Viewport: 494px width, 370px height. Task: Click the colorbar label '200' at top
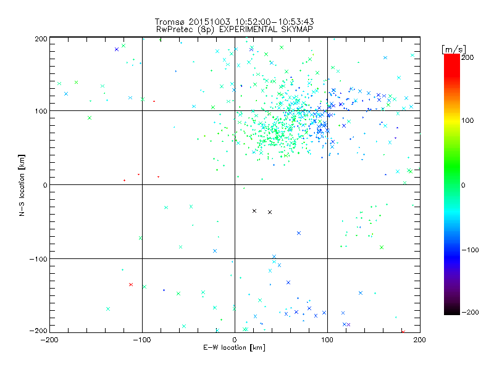[x=467, y=57]
